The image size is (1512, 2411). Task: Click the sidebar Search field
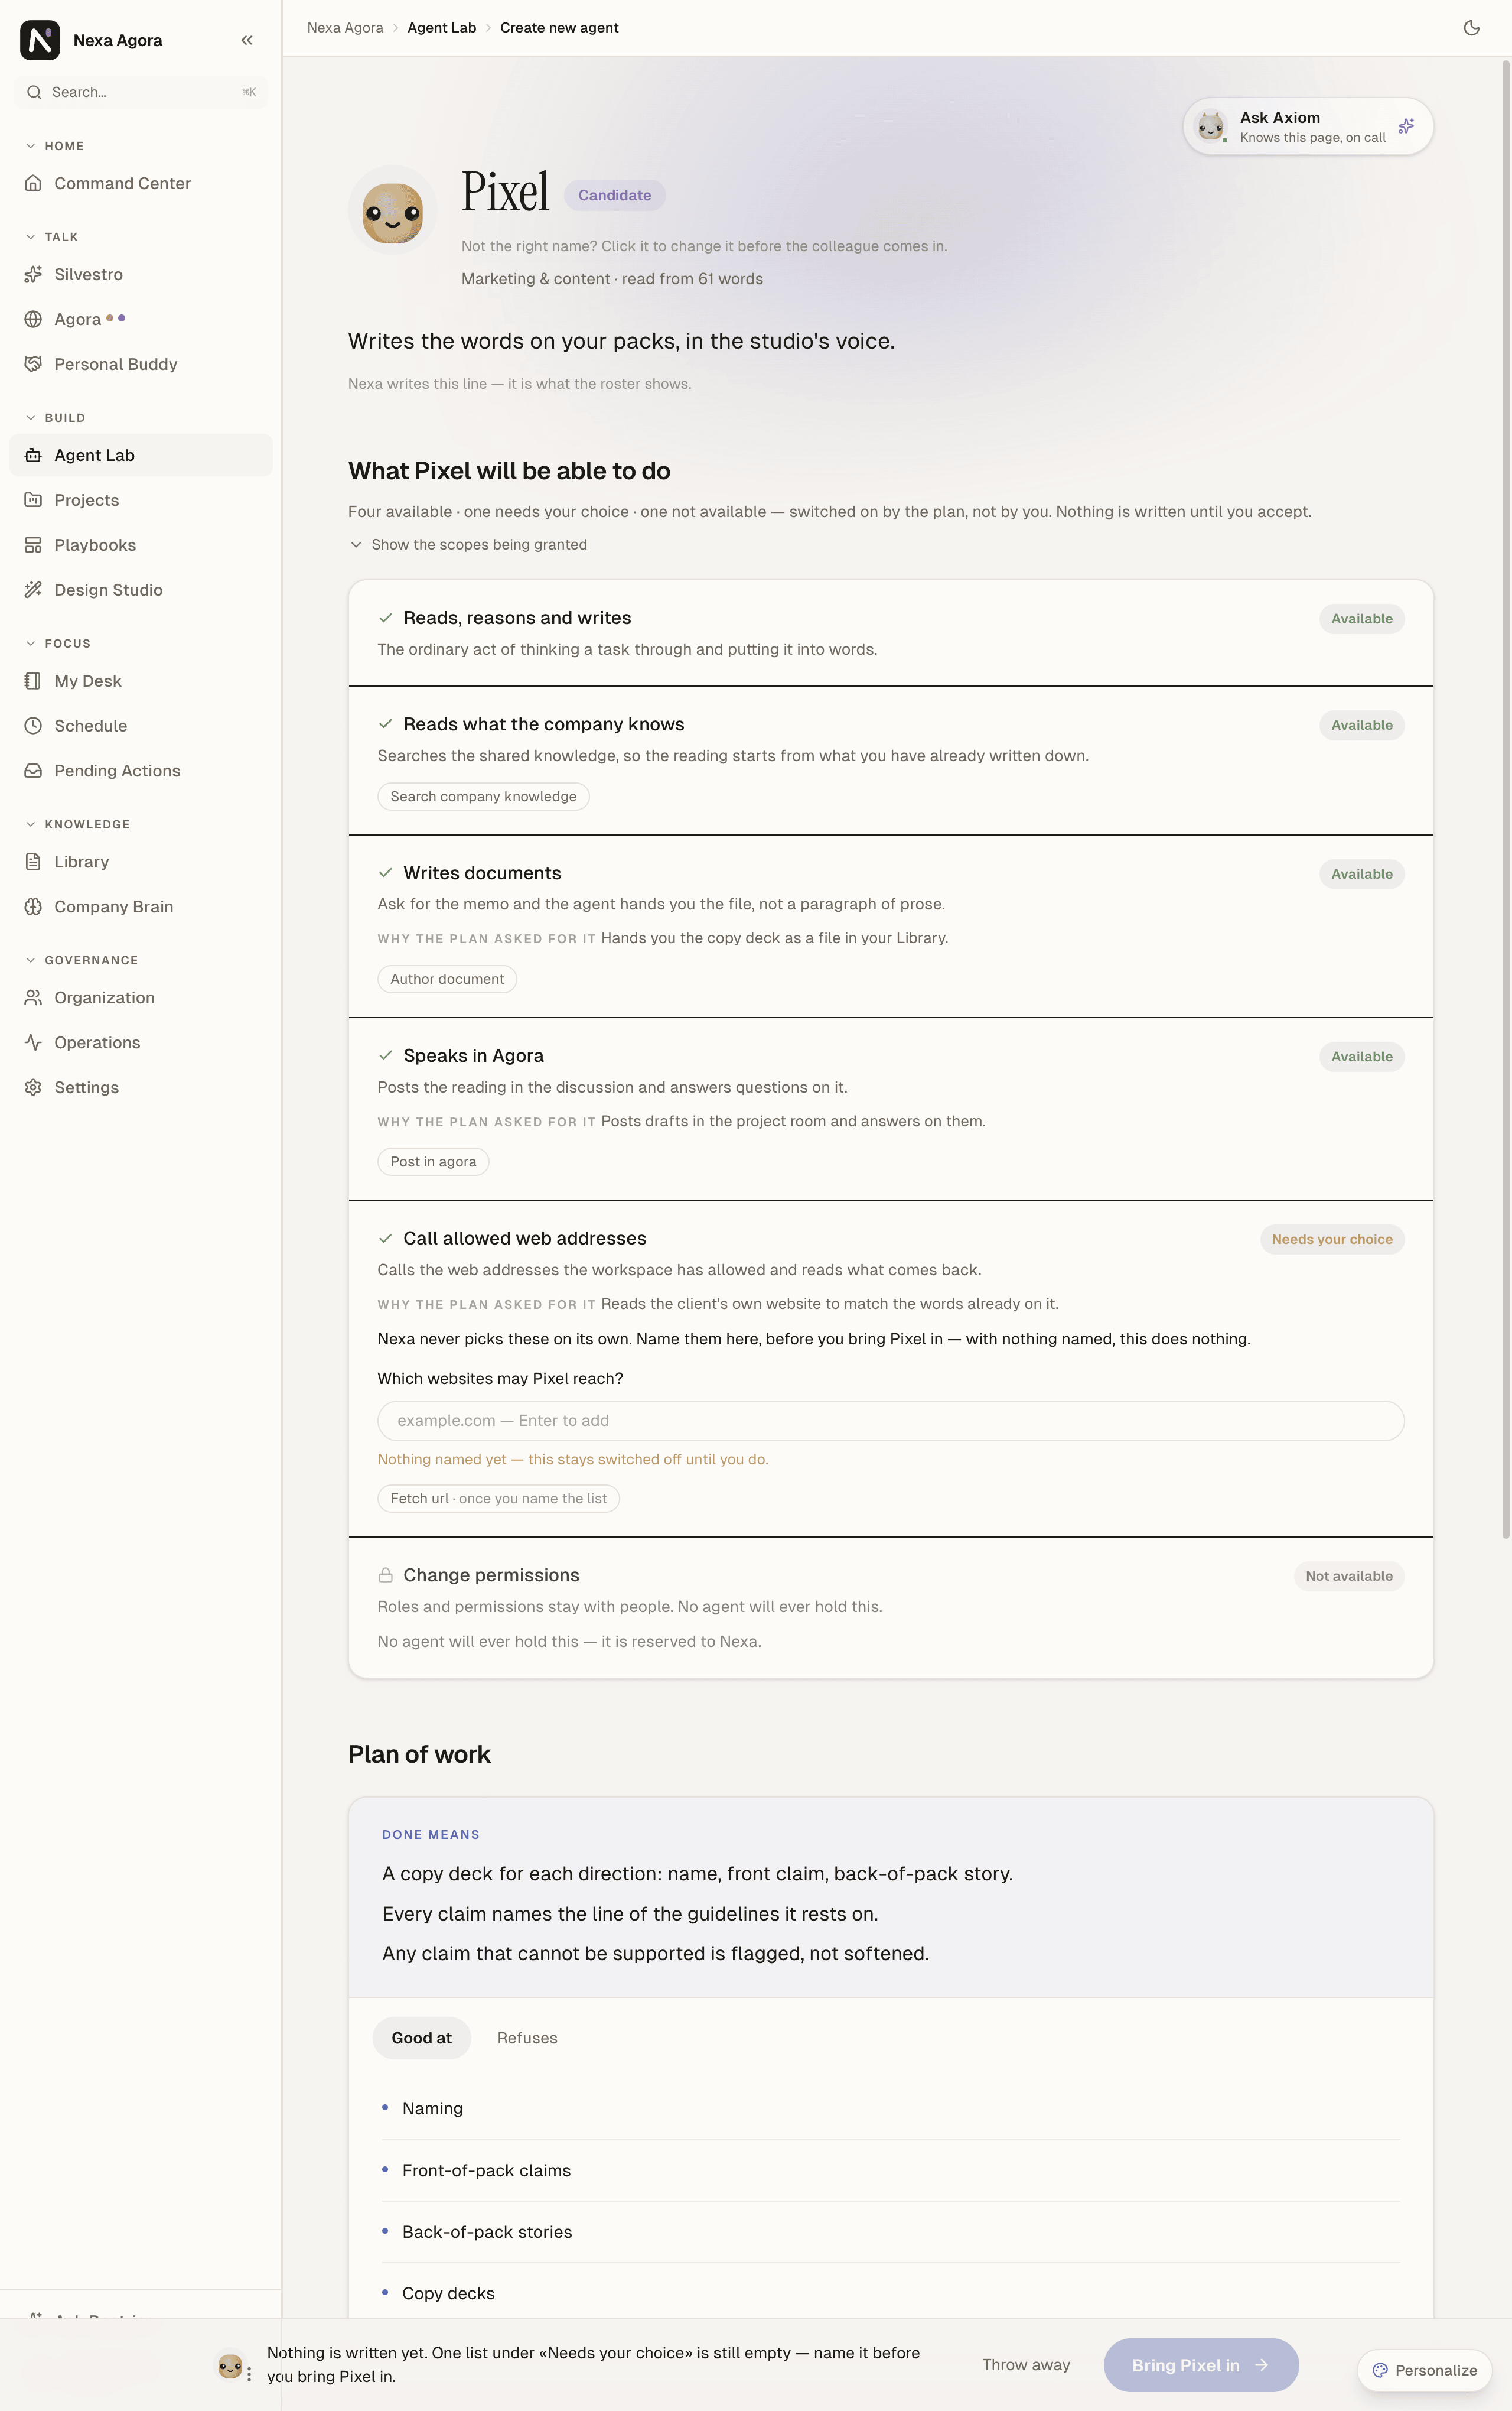(x=141, y=92)
